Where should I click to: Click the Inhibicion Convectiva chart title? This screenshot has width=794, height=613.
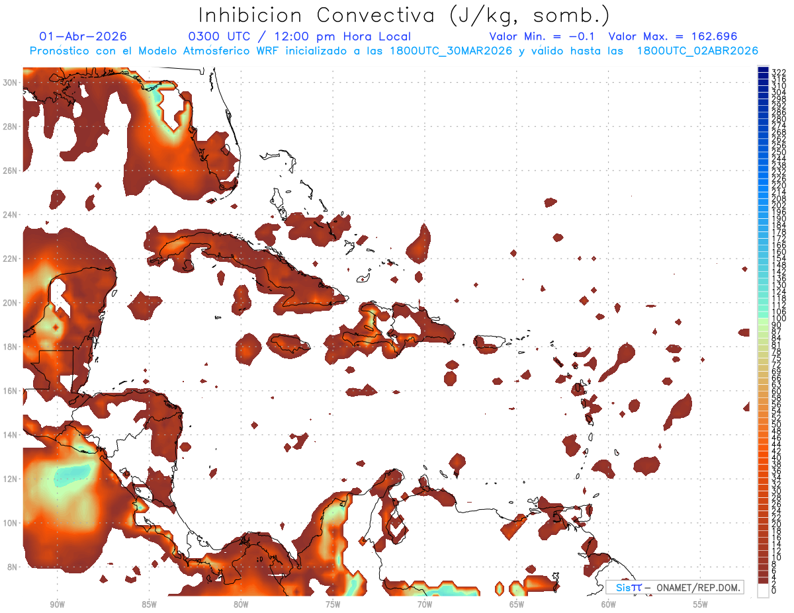pyautogui.click(x=404, y=15)
